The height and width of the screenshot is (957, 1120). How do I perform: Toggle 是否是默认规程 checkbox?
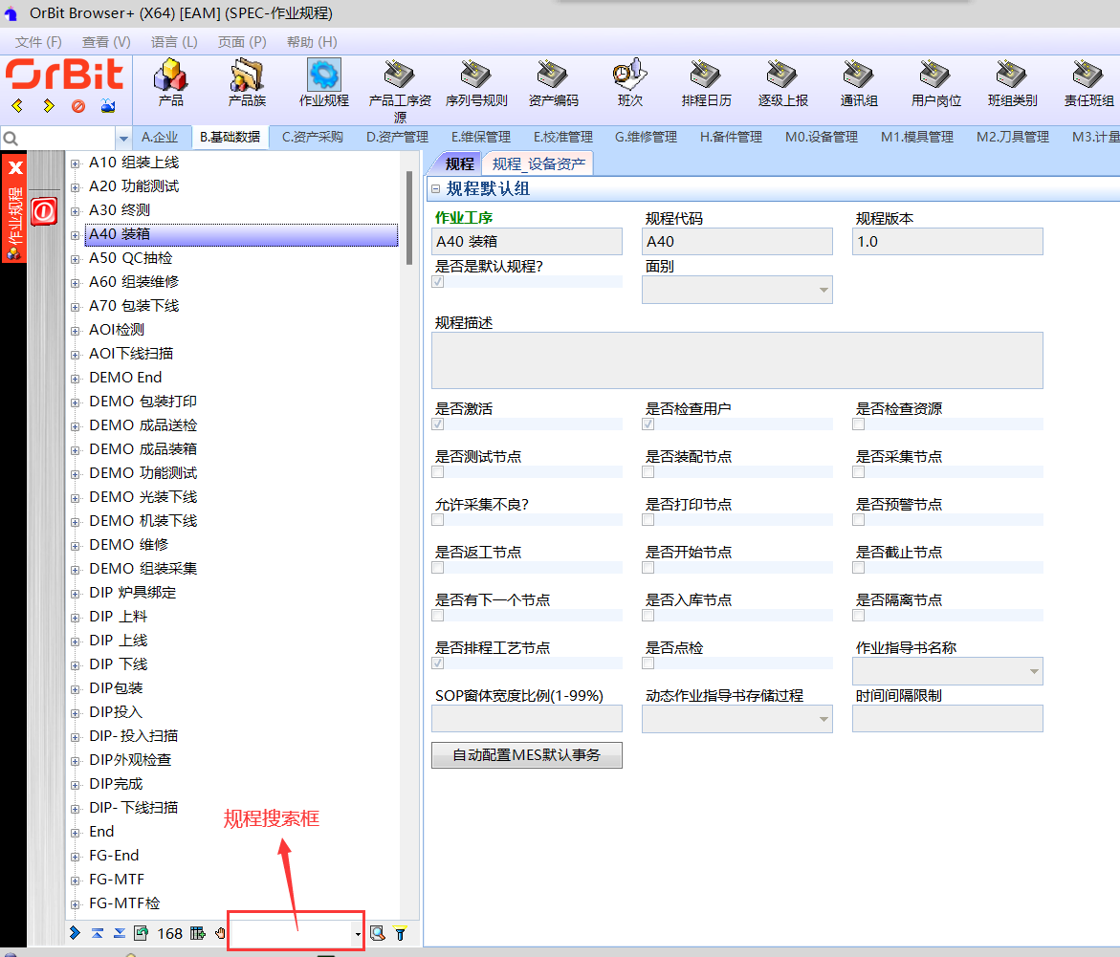coord(438,282)
